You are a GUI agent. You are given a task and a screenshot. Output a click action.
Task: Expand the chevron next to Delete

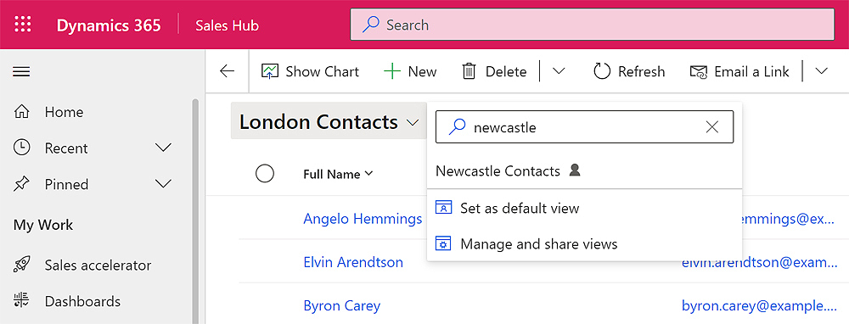pyautogui.click(x=559, y=71)
